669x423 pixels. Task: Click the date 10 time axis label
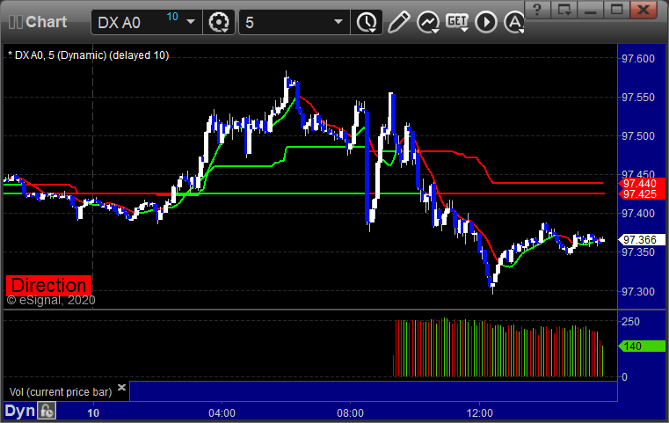(x=93, y=413)
